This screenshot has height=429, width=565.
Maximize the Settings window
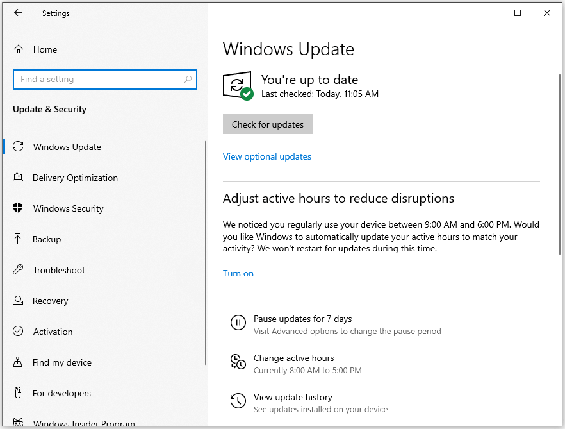point(518,13)
